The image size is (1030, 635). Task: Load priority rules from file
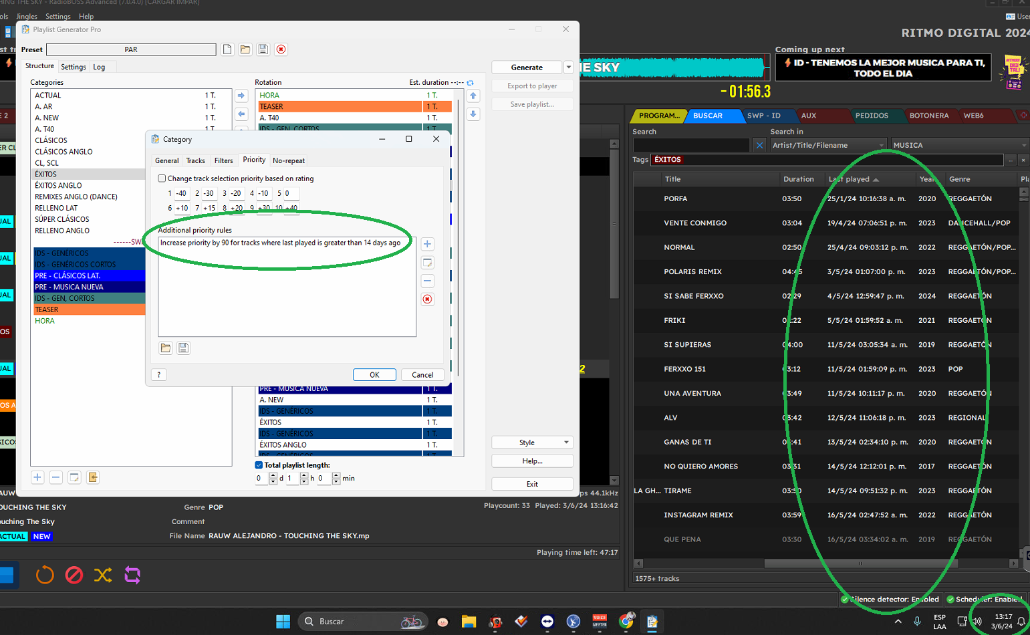pos(166,348)
